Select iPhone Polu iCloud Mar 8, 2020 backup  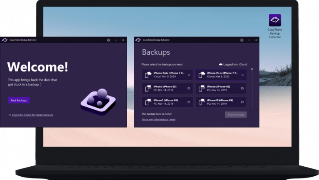[221, 75]
